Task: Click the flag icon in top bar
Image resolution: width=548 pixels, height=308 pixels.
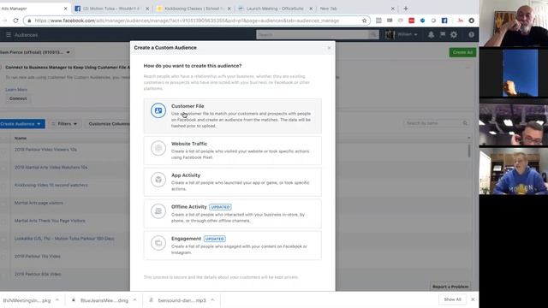Action: [x=443, y=34]
